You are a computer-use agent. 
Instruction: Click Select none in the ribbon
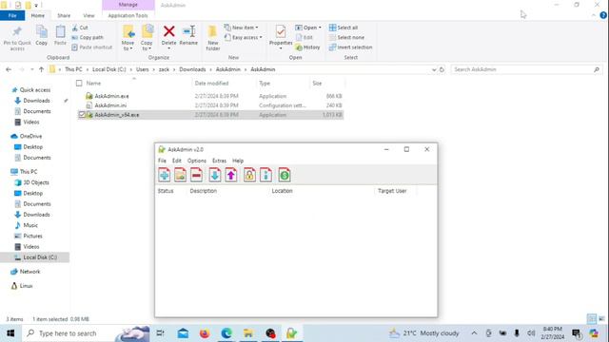(x=346, y=37)
